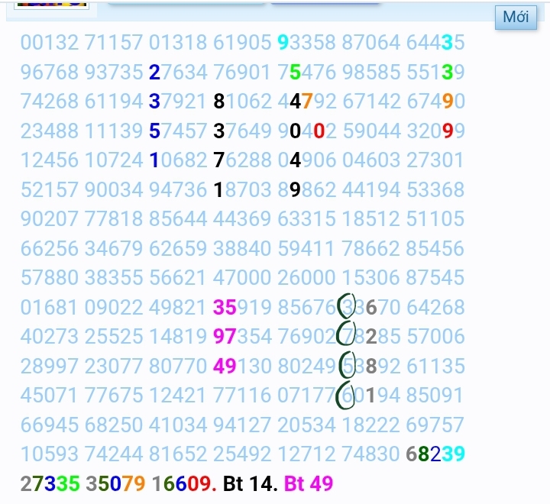Click the number 51105
Viewport: 550px width, 504px height.
(x=435, y=219)
